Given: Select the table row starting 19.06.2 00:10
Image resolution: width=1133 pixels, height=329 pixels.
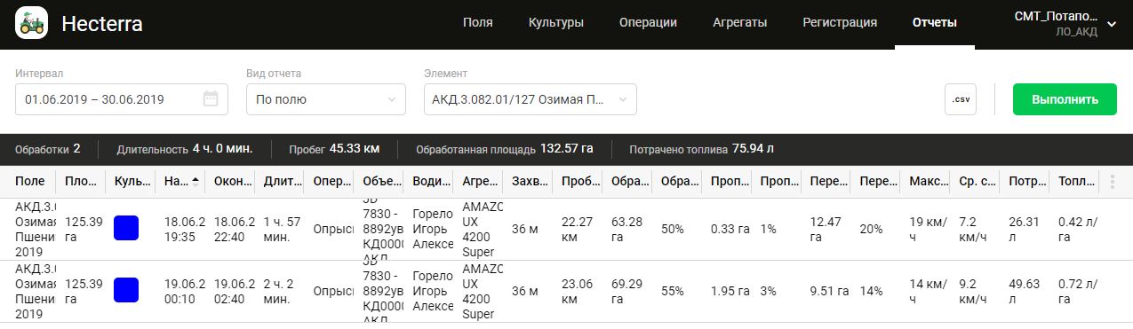Looking at the screenshot, I should pos(566,291).
